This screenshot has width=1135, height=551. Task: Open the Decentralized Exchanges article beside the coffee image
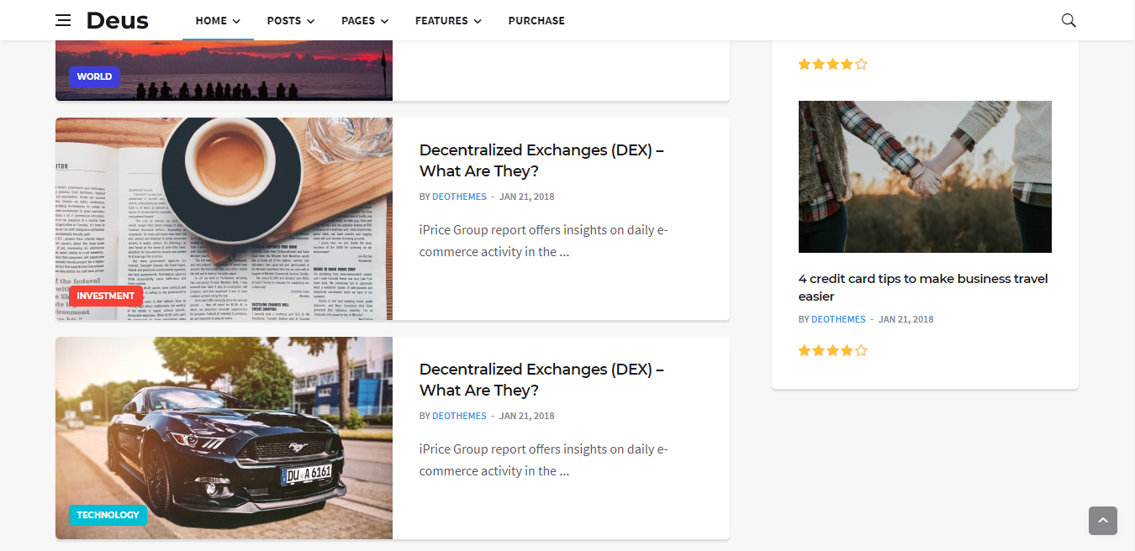tap(541, 160)
